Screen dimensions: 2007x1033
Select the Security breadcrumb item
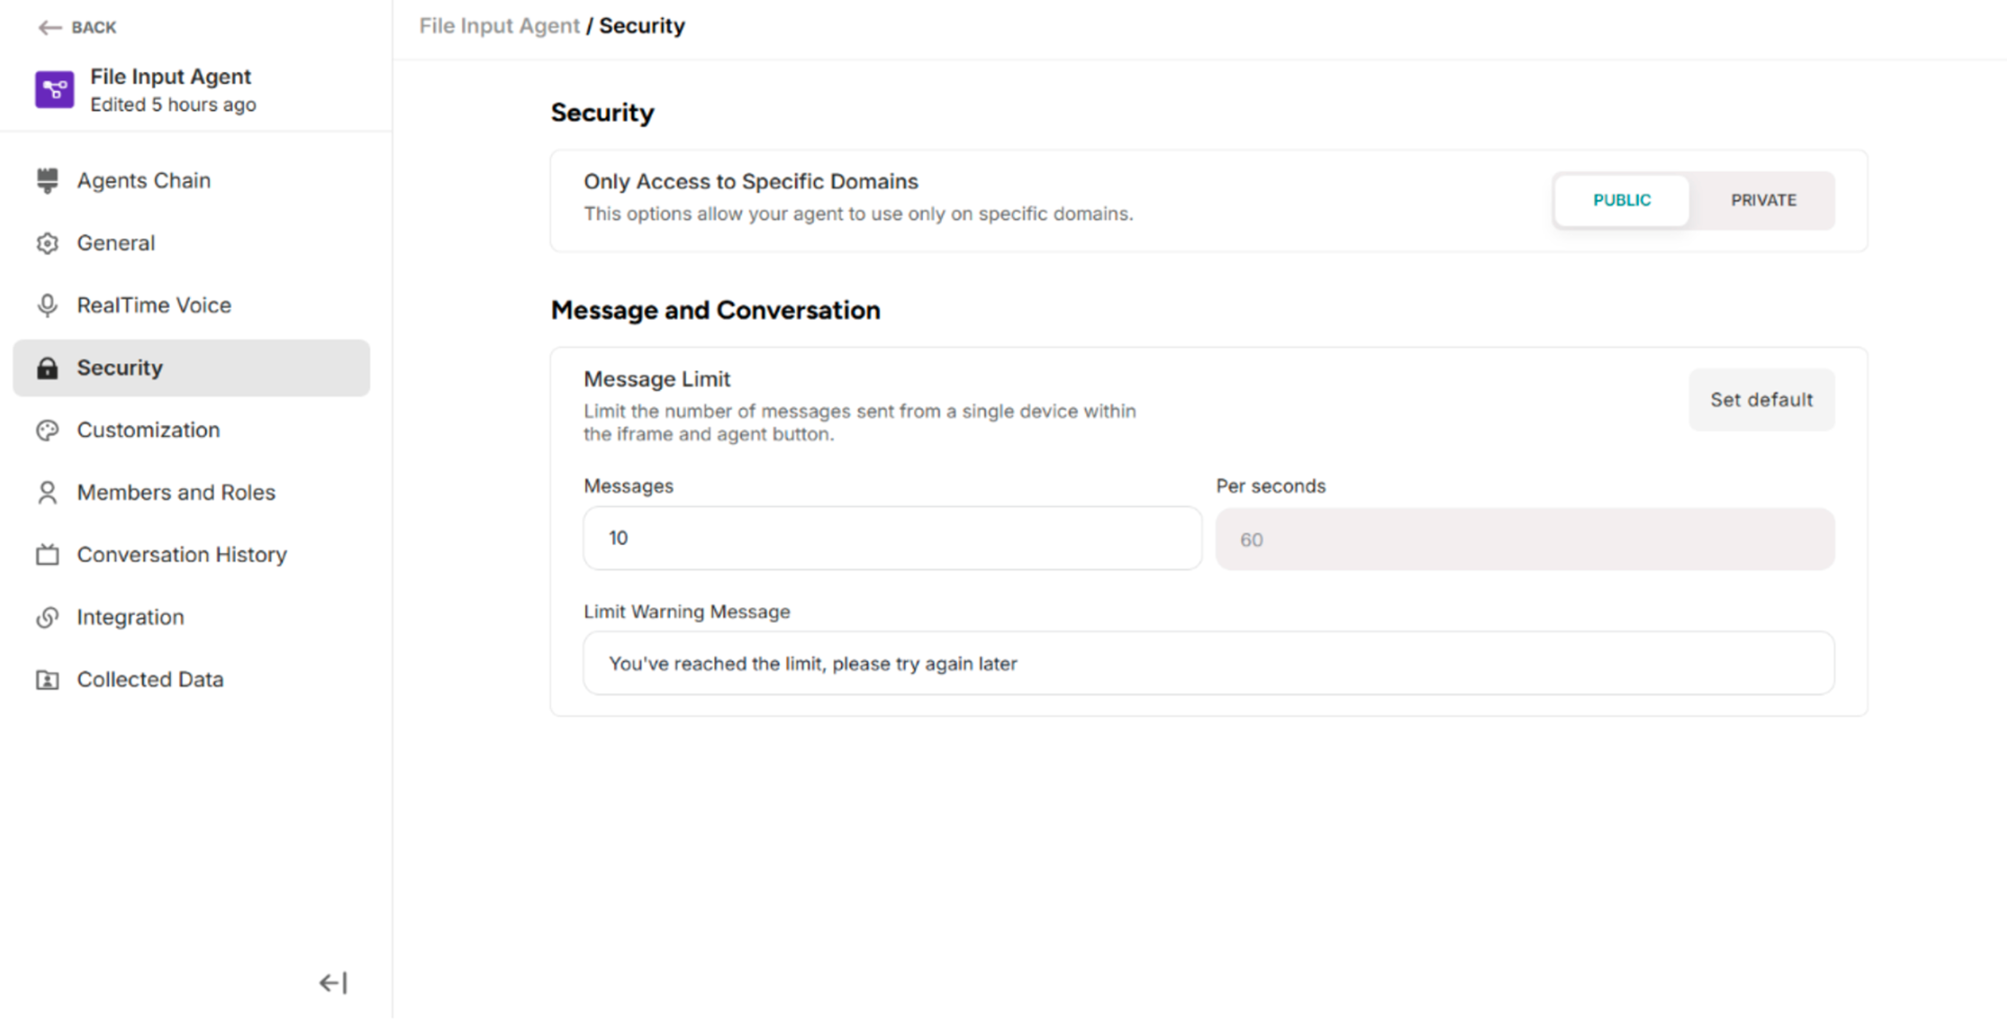click(x=641, y=26)
